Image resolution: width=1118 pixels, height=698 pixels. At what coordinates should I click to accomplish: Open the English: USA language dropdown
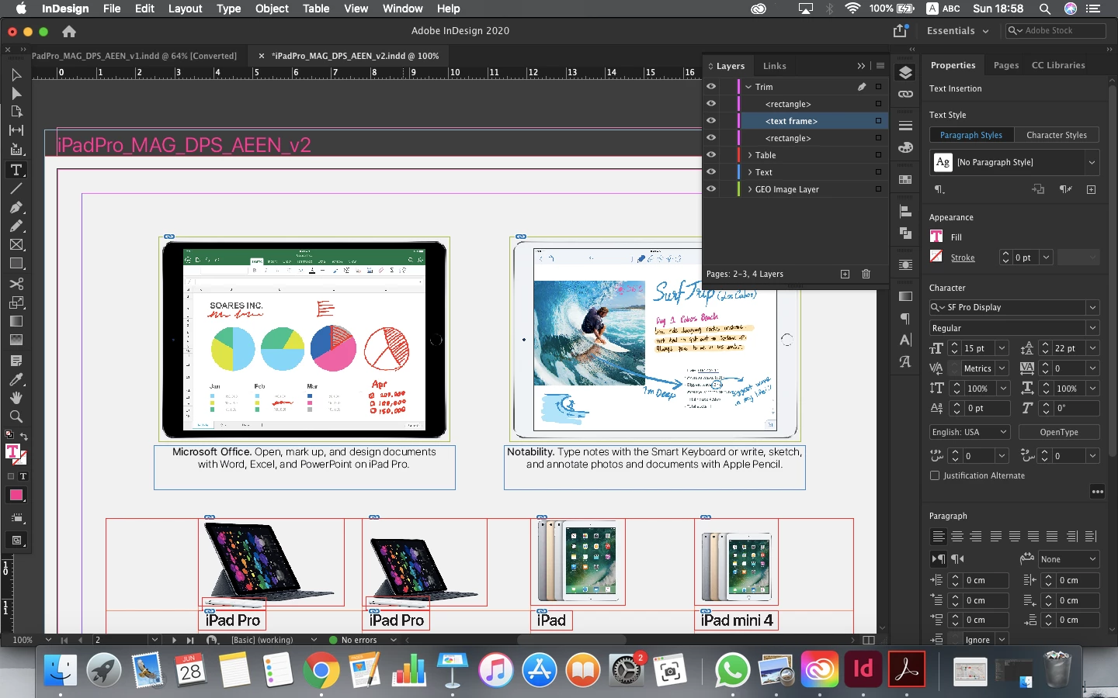click(x=970, y=432)
